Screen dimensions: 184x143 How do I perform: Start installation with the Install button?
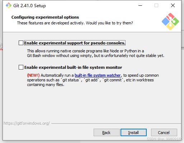click(x=133, y=133)
